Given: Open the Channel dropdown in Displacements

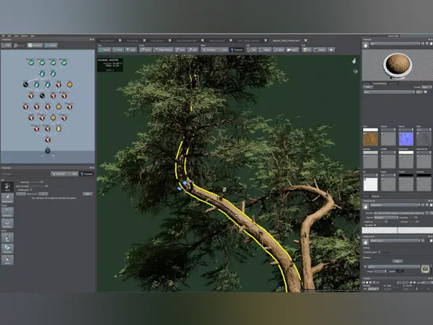Looking at the screenshot, I should coord(385,218).
